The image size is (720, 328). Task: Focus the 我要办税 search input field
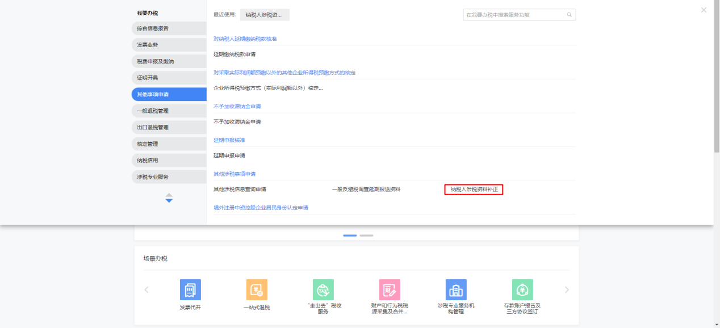pyautogui.click(x=514, y=15)
